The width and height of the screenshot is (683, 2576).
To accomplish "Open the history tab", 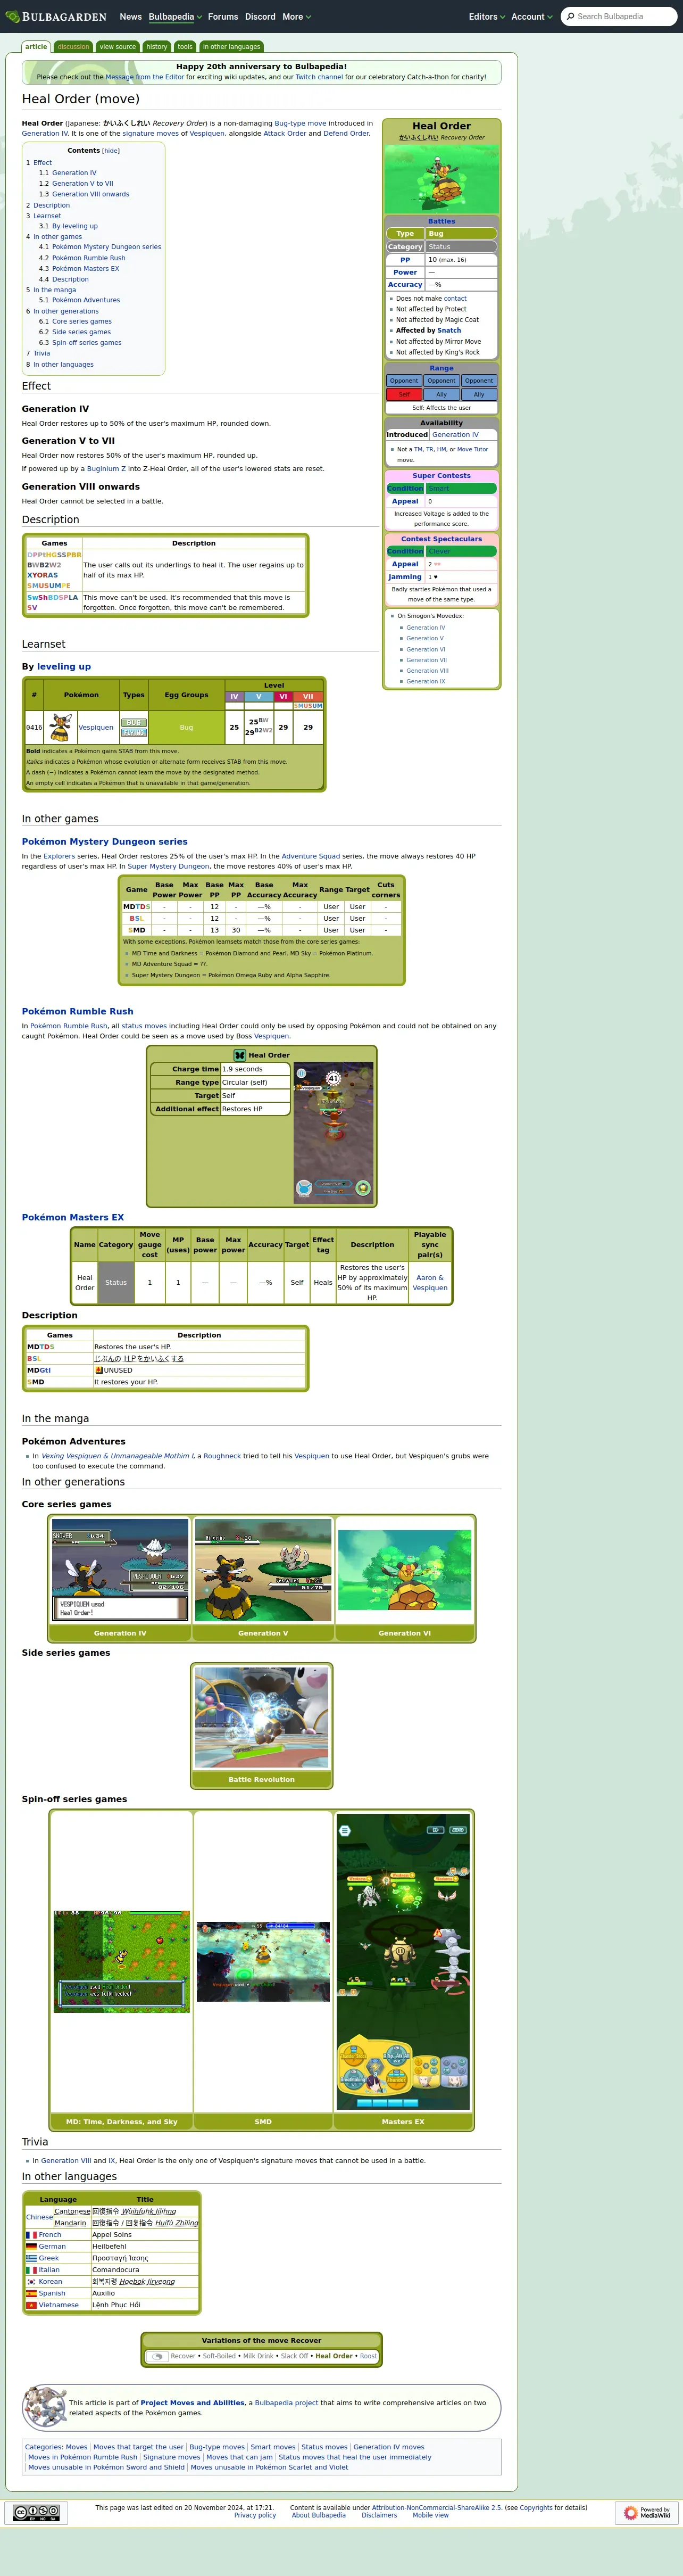I will point(157,47).
